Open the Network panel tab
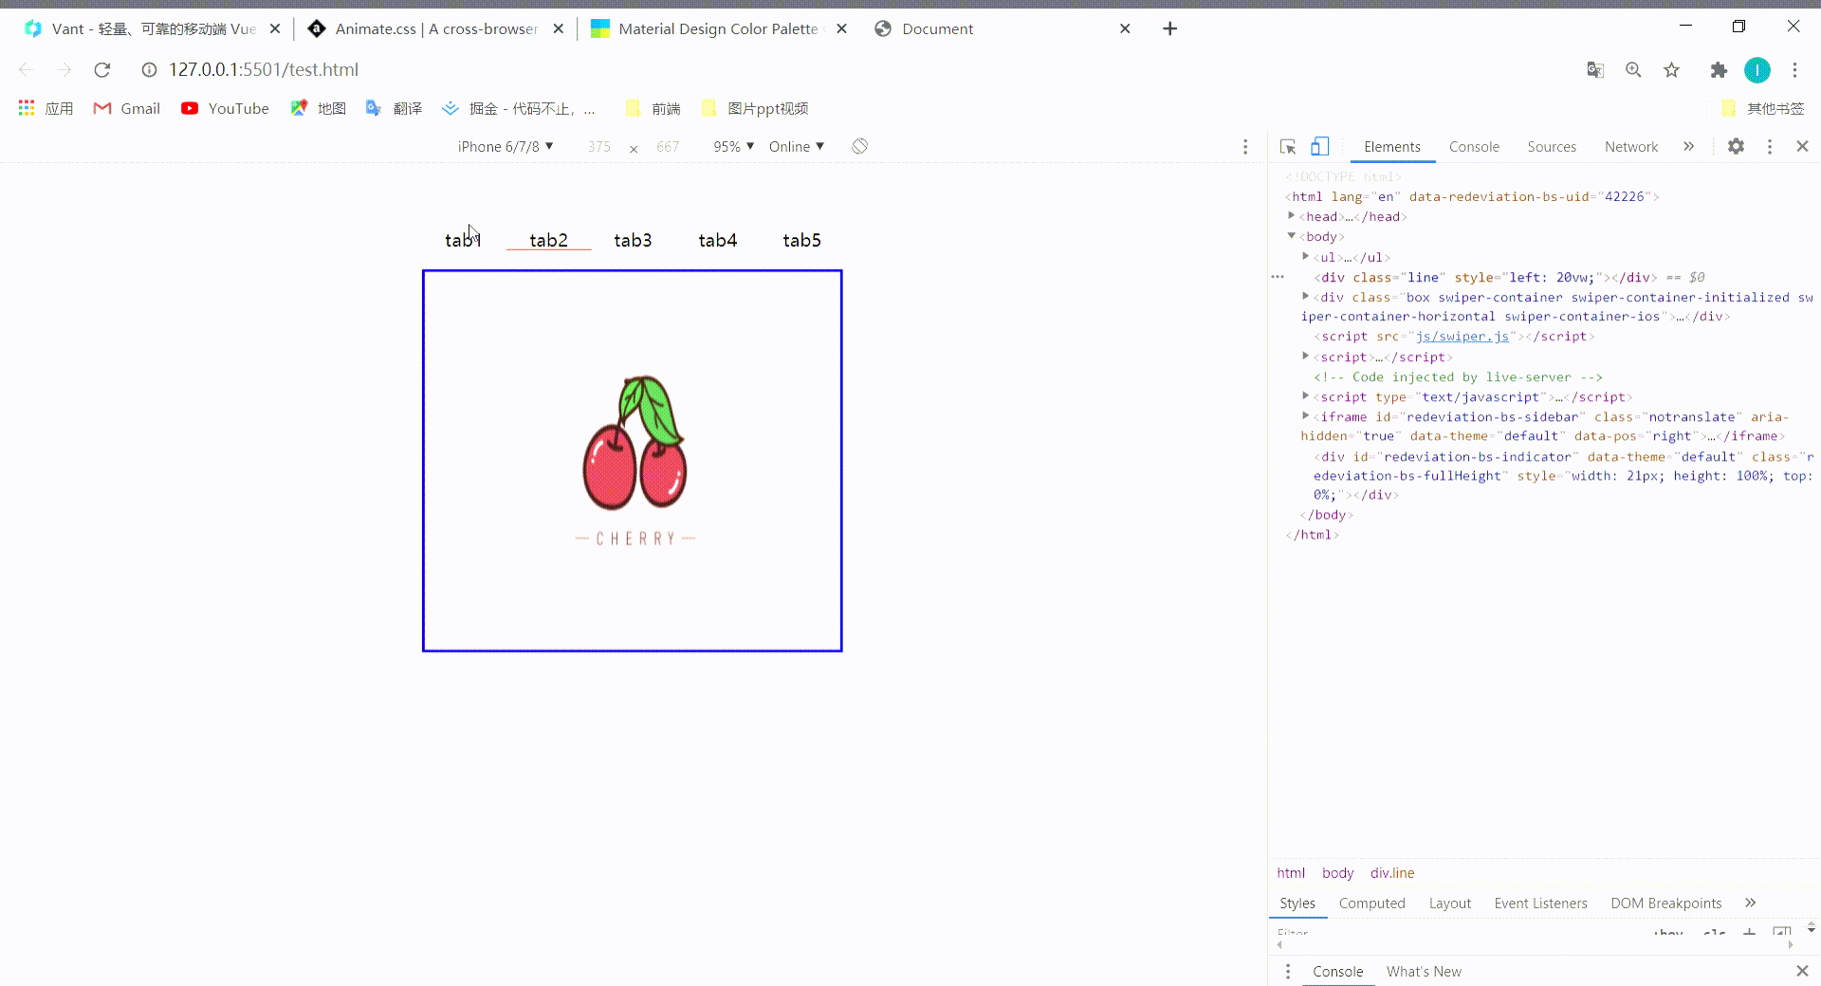The image size is (1821, 986). (x=1631, y=147)
